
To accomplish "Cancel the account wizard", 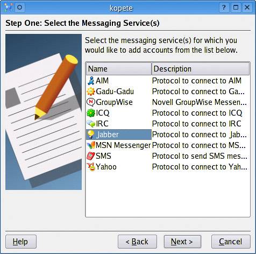I will (231, 242).
